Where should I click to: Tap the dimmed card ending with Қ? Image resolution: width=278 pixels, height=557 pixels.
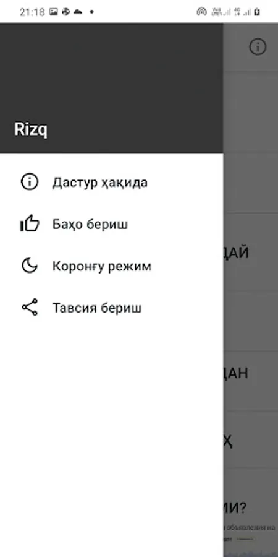[x=251, y=440]
